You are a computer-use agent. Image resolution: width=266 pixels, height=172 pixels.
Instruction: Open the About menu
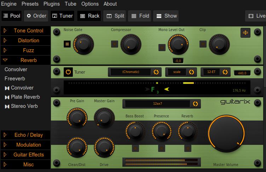(x=110, y=4)
